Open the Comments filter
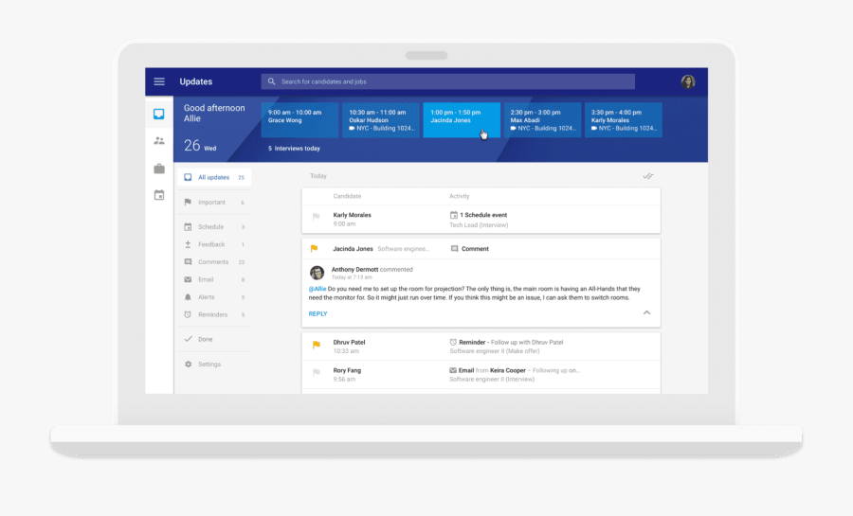This screenshot has height=516, width=853. 214,262
